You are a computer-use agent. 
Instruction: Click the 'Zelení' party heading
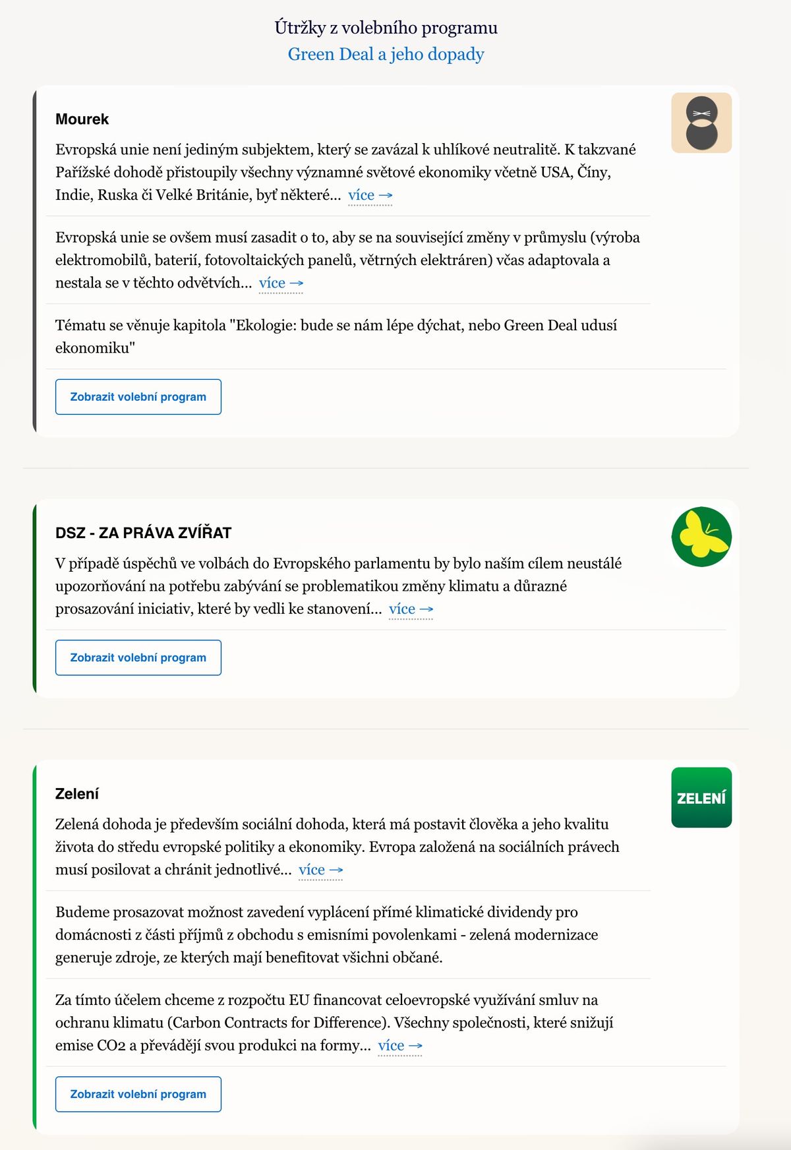pyautogui.click(x=77, y=794)
